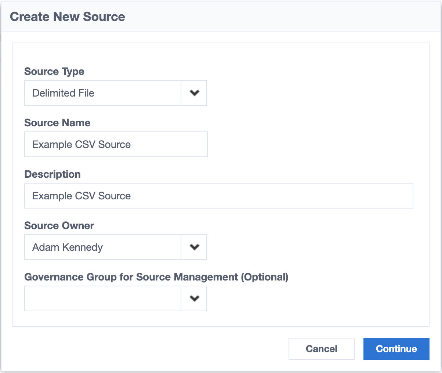Screen dimensions: 442x373
Task: Click the Delimited File value in Source Type
Action: [62, 93]
